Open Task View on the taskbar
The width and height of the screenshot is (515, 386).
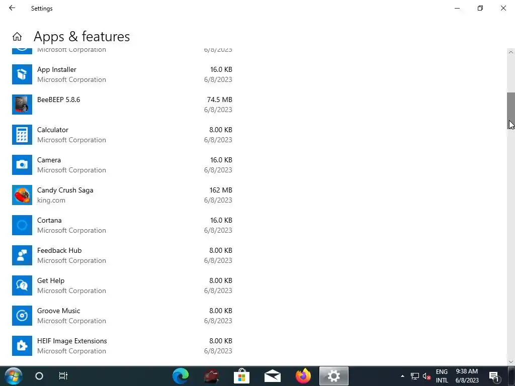(63, 376)
